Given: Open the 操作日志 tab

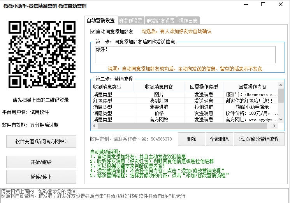Looking at the screenshot, I should click(x=188, y=21).
